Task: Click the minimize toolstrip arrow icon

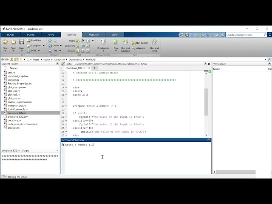Action: (x=270, y=35)
